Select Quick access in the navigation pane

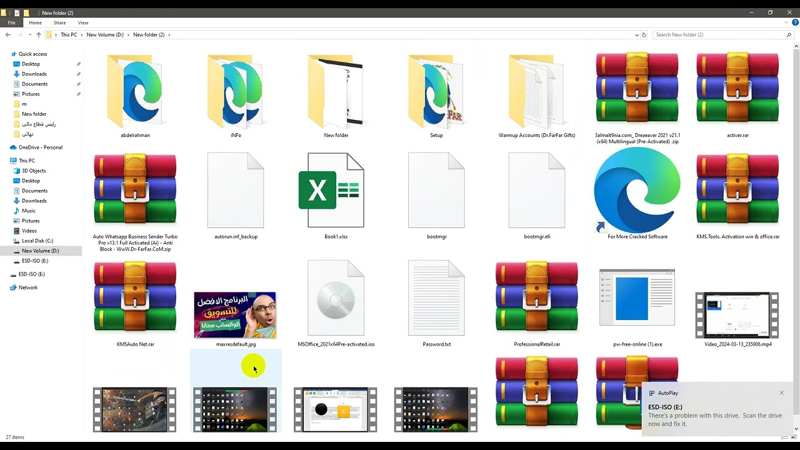click(x=32, y=54)
